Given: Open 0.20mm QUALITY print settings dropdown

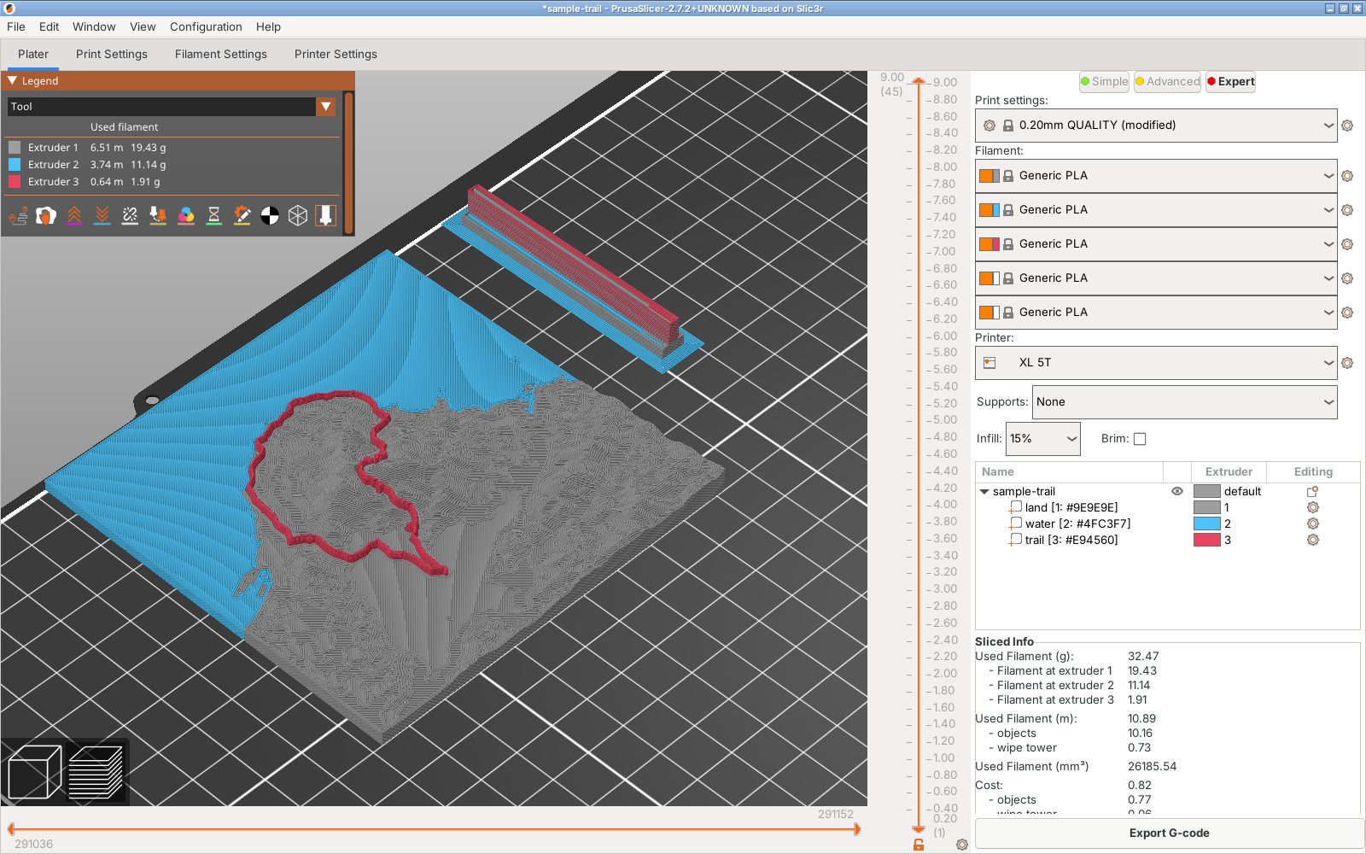Looking at the screenshot, I should (1156, 126).
